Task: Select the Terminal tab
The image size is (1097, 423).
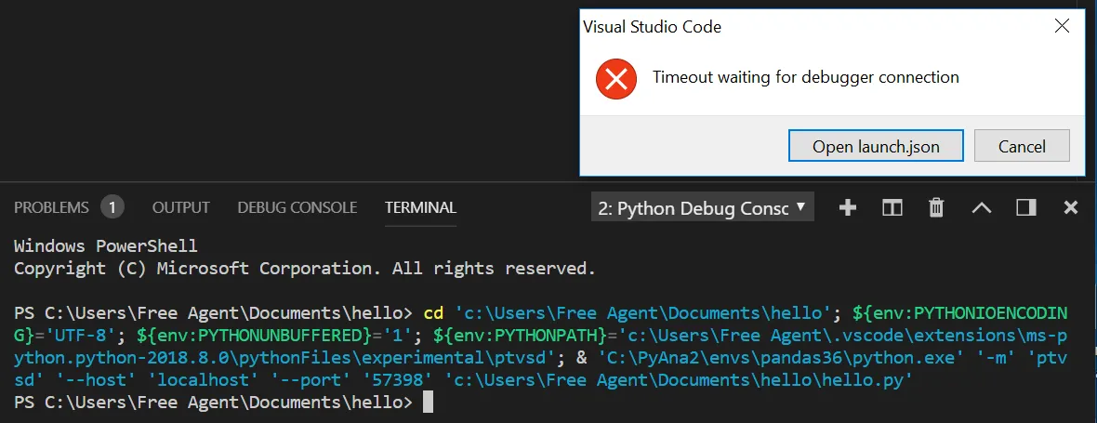Action: [x=420, y=207]
